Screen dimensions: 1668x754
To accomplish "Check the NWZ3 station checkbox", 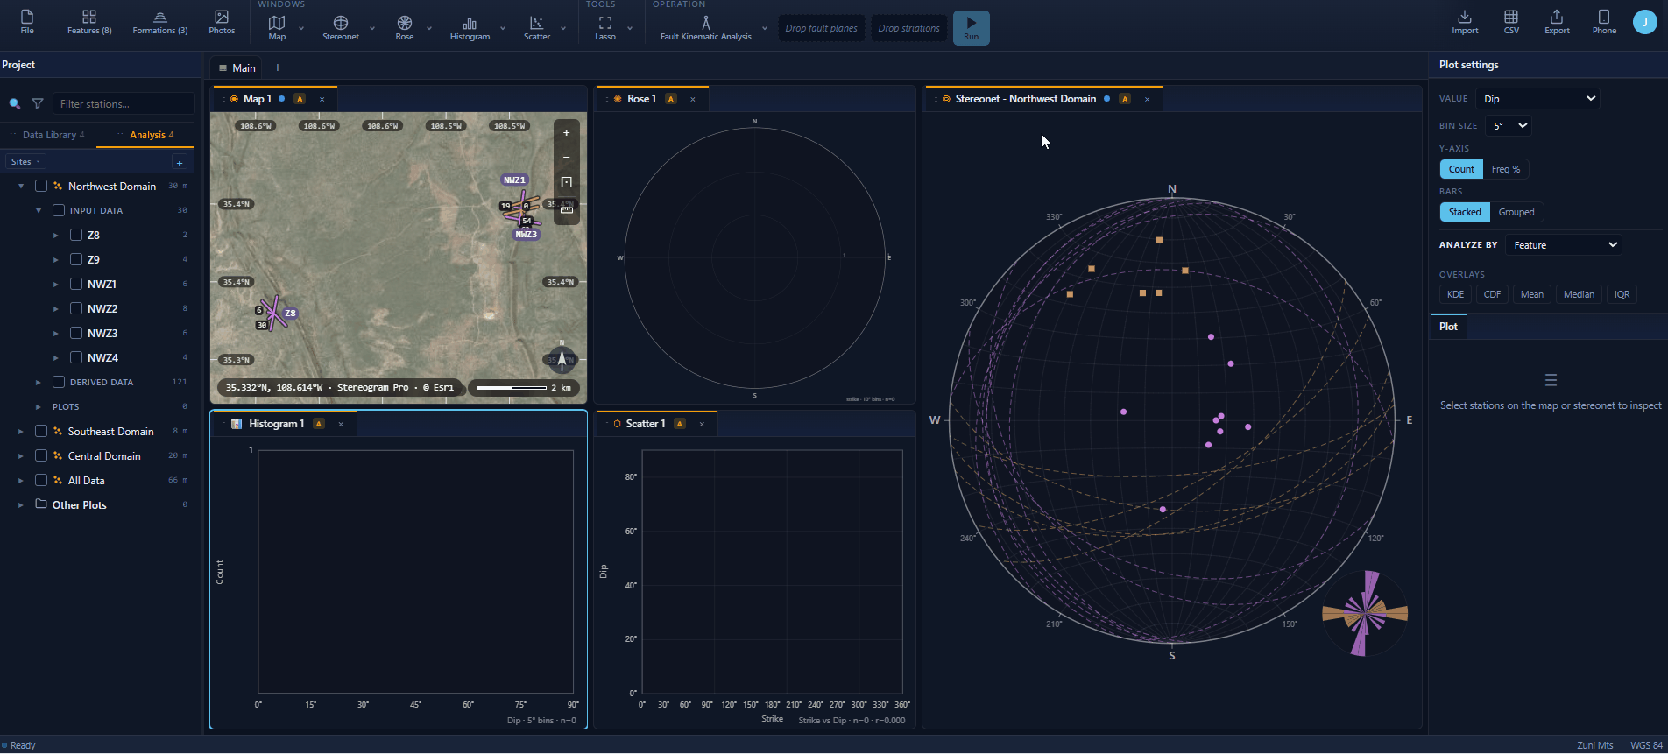I will (x=76, y=333).
